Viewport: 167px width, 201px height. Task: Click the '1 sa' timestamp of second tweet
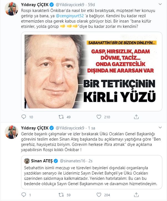[92, 128]
